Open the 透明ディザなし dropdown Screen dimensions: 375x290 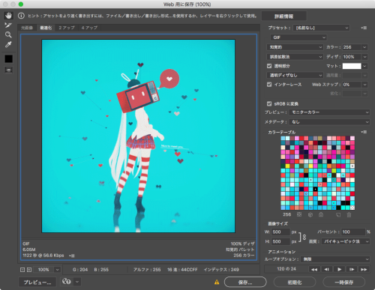click(x=295, y=75)
